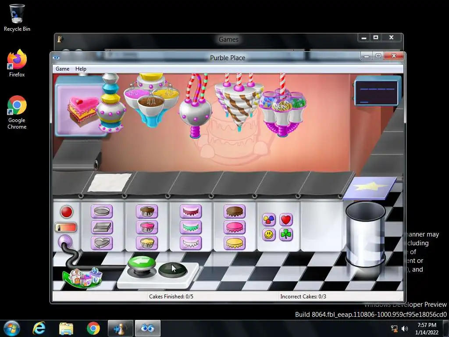Open the network tray icon
Screen dimensions: 449x337
pyautogui.click(x=394, y=329)
